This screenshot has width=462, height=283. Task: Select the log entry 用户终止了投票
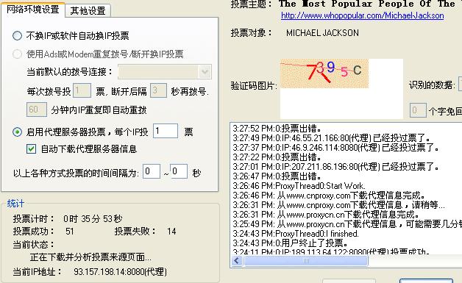coord(291,243)
